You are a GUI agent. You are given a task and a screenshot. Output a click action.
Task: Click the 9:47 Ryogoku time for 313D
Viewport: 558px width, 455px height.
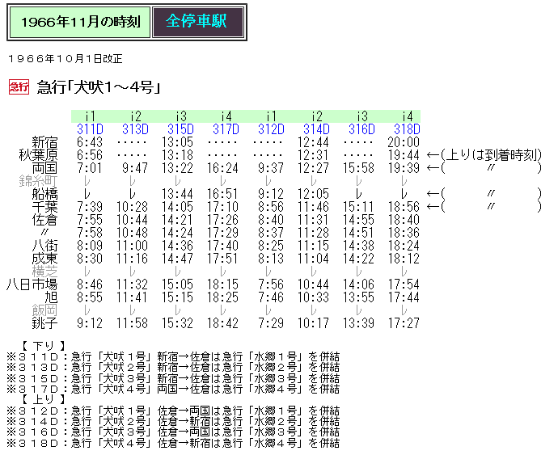pos(135,168)
